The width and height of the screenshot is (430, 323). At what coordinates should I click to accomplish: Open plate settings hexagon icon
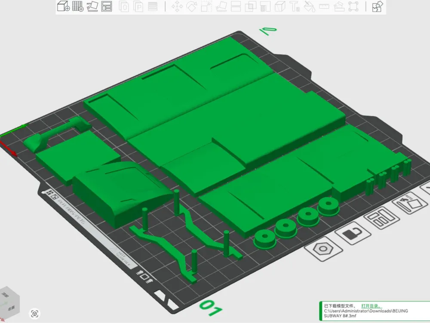click(x=323, y=249)
